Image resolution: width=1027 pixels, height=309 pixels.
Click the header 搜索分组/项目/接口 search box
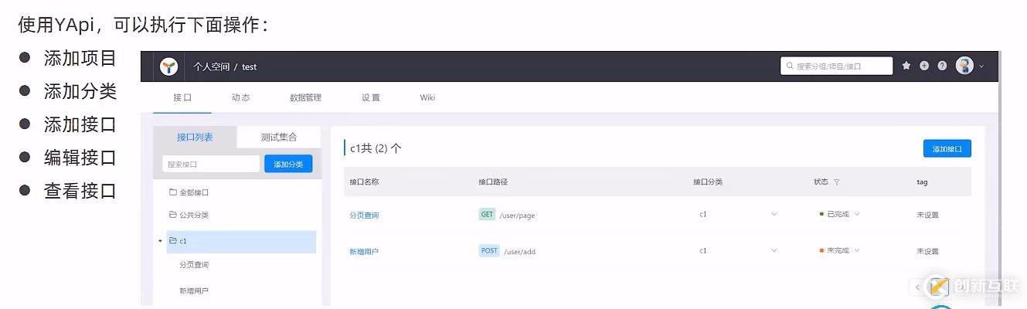837,66
